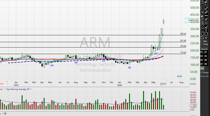Viewport: 210px width, 116px height.
Task: Click the Opt button
Action: coord(7,84)
